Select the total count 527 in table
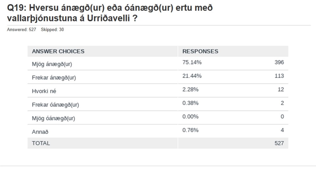Screen dimensions: 316x177 [279, 143]
